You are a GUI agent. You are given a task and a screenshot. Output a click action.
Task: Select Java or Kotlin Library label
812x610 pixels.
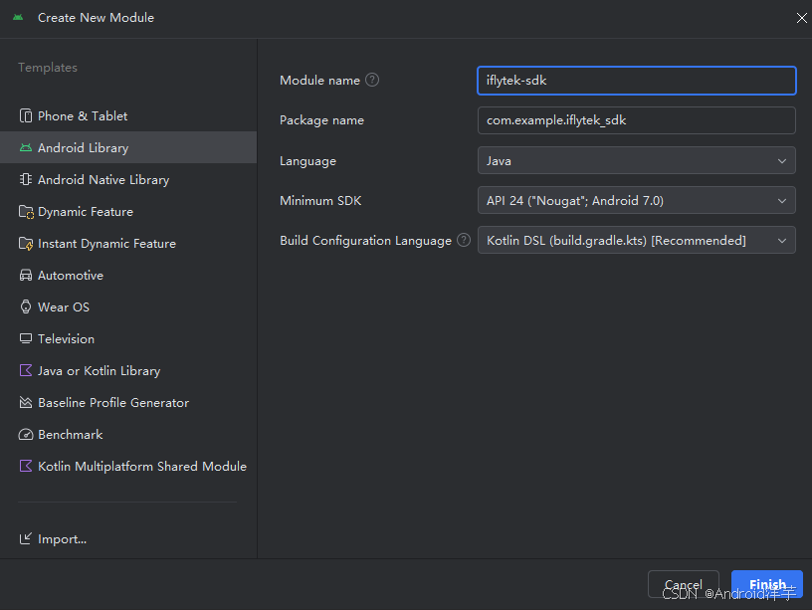(x=99, y=371)
